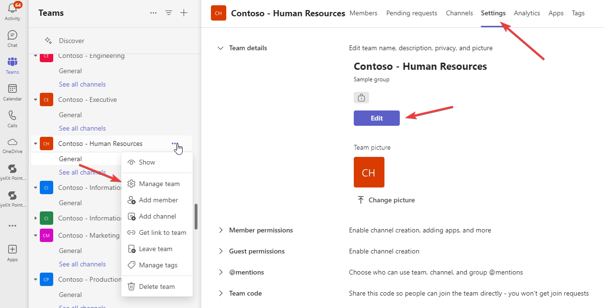Select the Contoso - Marketing team name
Image resolution: width=604 pixels, height=308 pixels.
pos(89,235)
